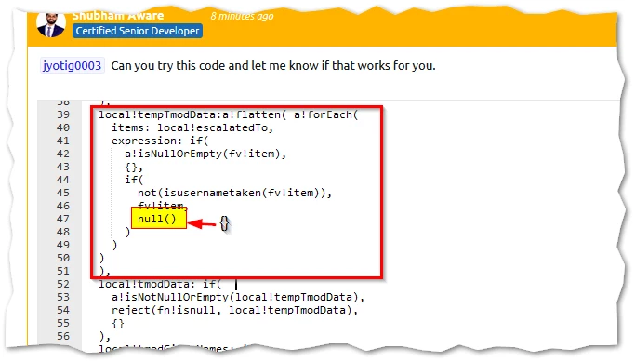This screenshot has height=362, width=635.
Task: Click the code line 'reject(fn!isnull, local!tempTmodData),'
Action: pyautogui.click(x=235, y=310)
